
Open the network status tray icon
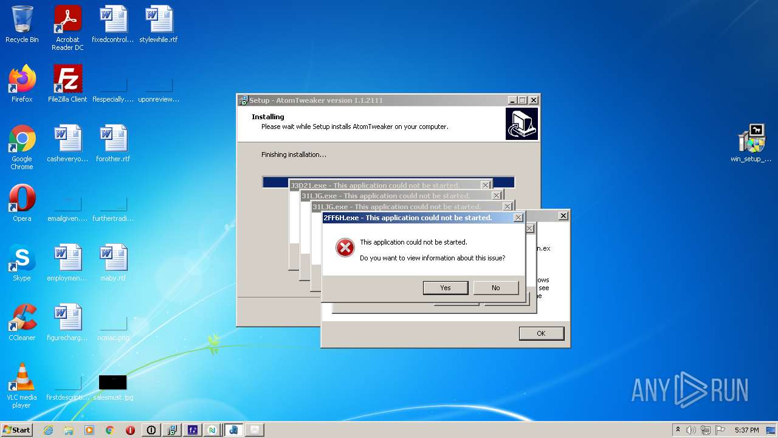point(705,430)
